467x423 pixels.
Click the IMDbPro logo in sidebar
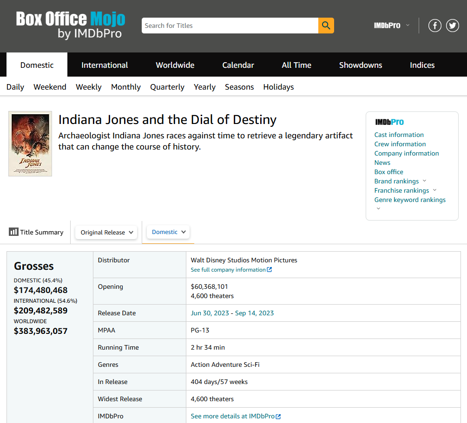(389, 122)
